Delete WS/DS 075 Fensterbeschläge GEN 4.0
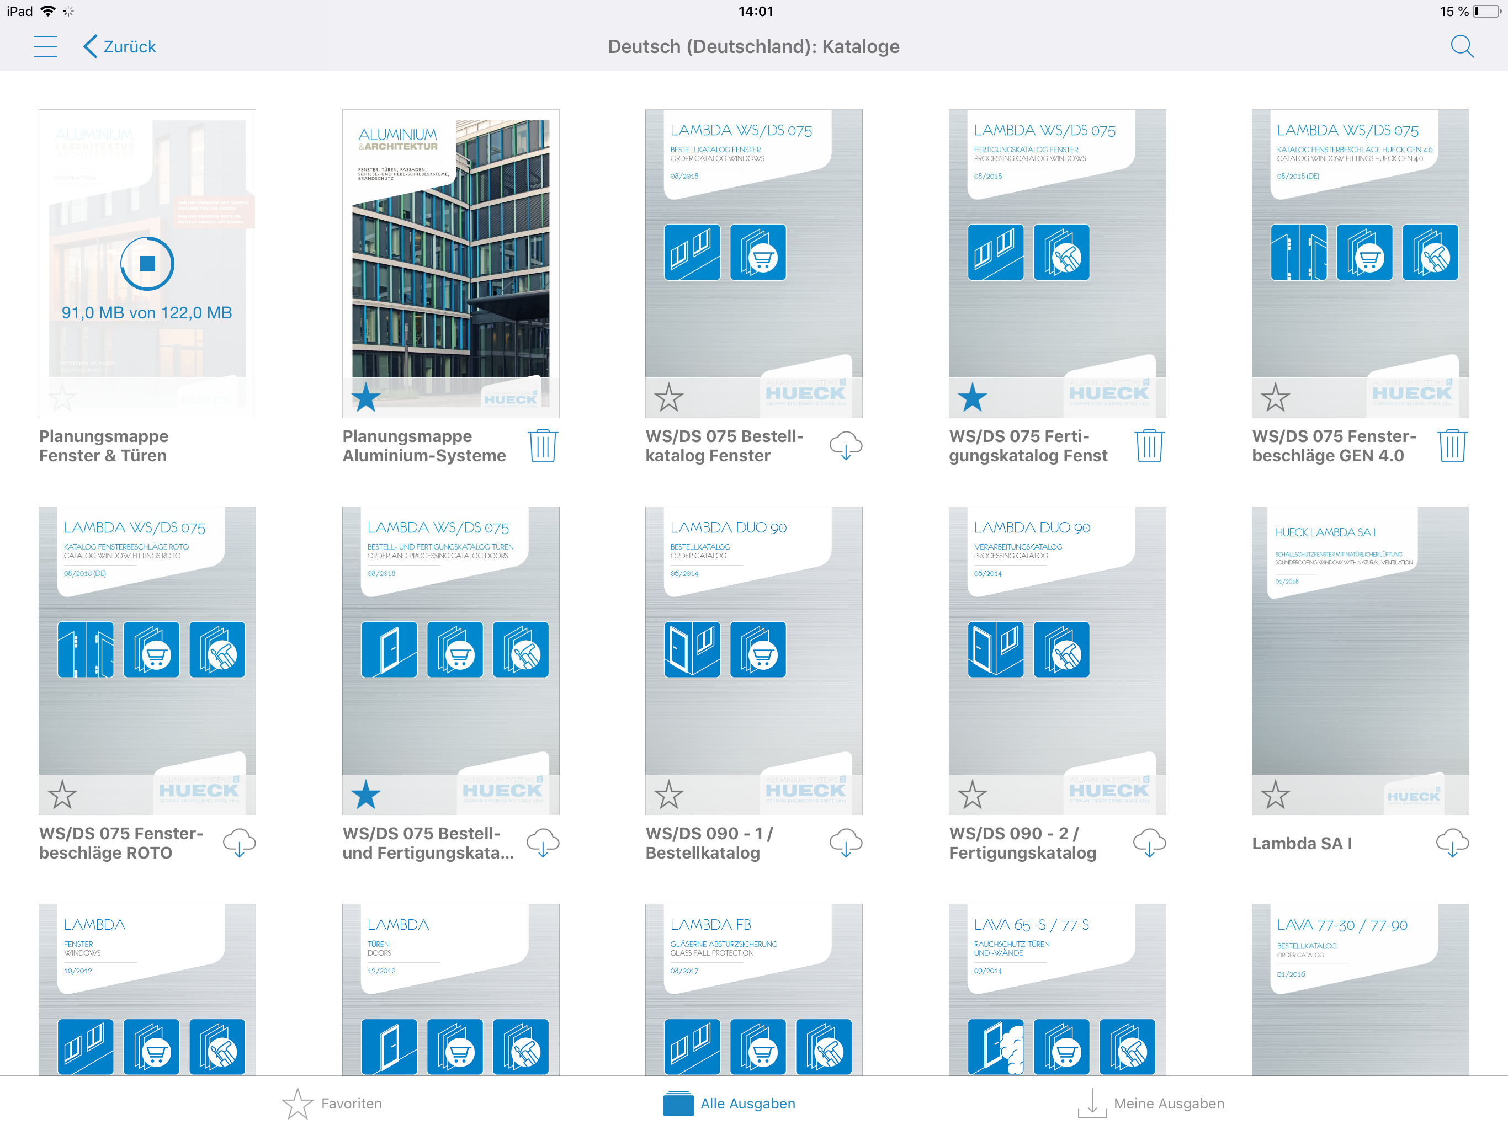 (x=1453, y=446)
